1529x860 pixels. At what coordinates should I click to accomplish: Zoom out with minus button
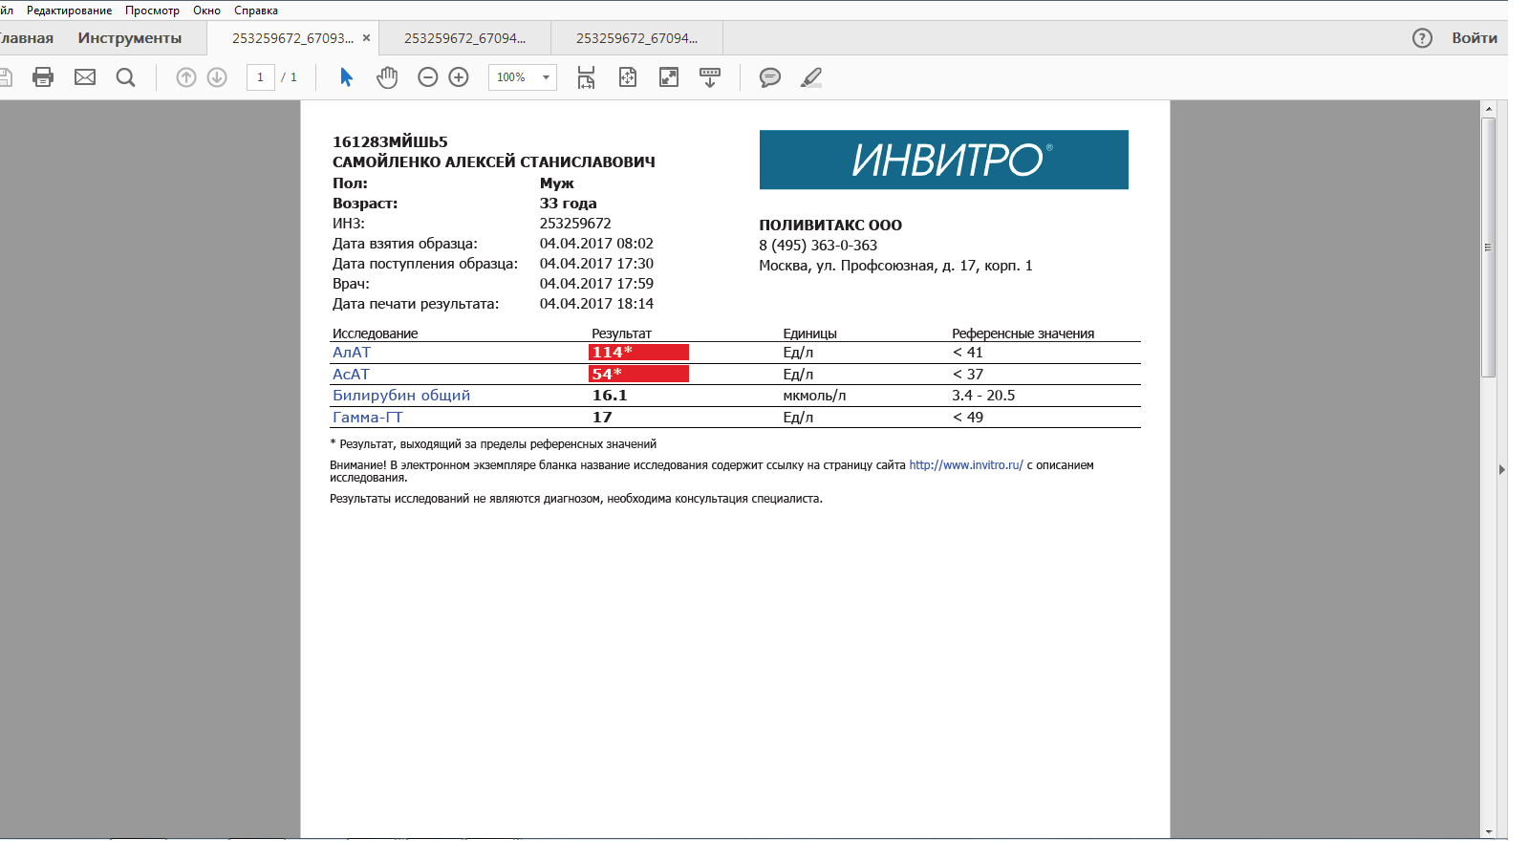point(428,77)
